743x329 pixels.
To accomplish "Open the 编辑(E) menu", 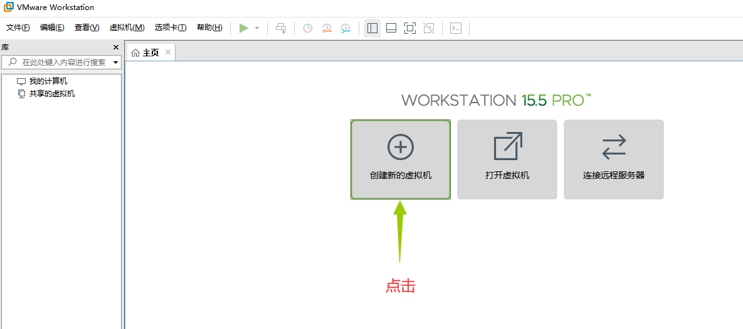I will point(52,28).
